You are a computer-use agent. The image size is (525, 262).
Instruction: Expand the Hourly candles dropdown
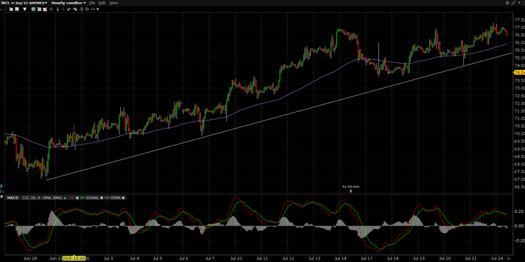click(84, 3)
